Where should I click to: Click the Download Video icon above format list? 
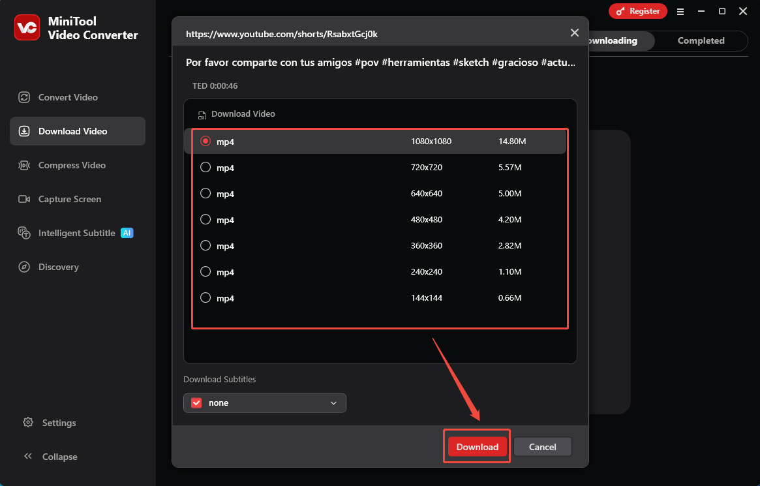tap(202, 114)
